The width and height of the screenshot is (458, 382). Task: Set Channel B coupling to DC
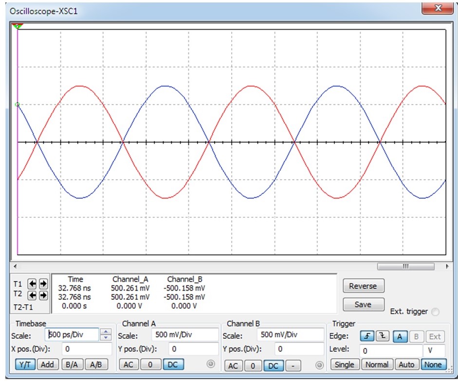273,365
